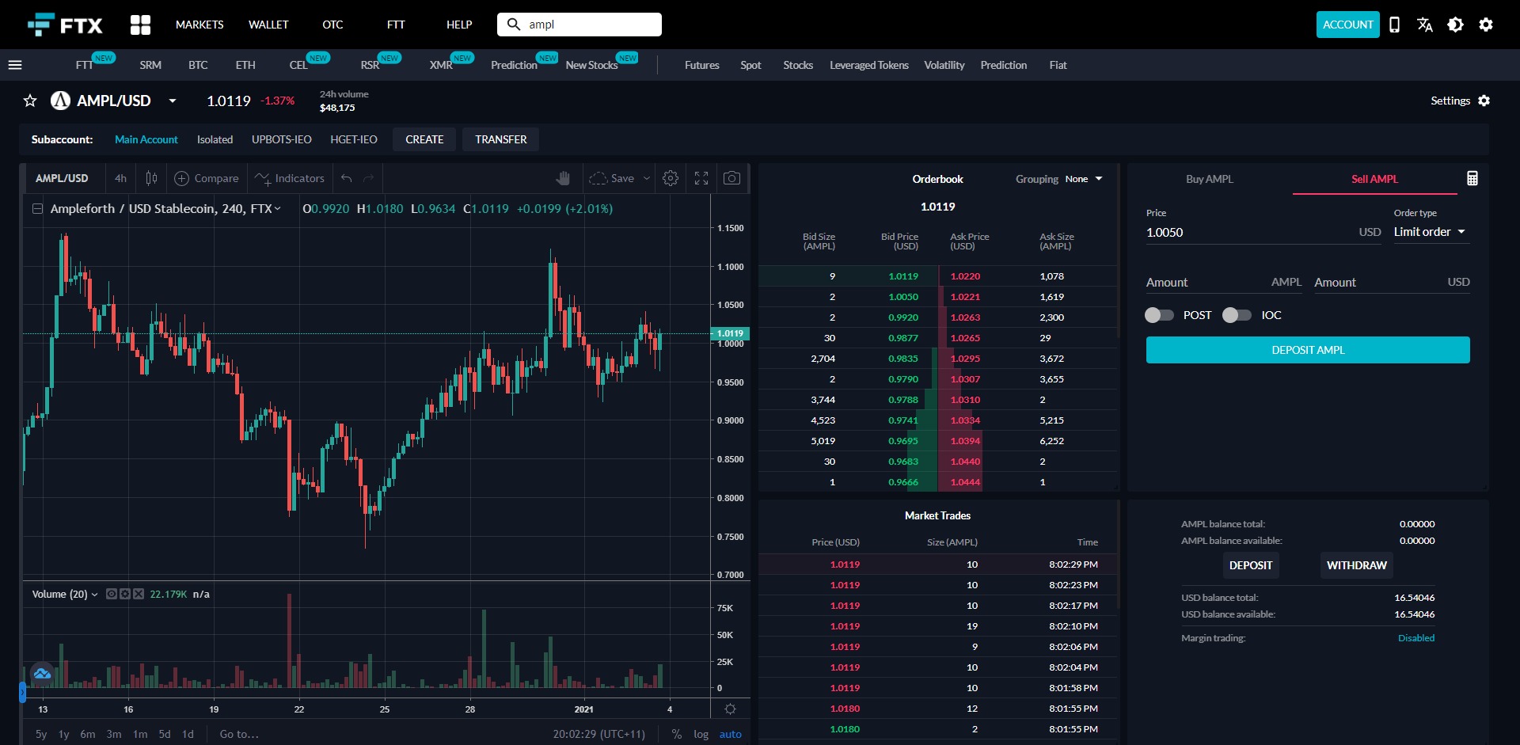Click the DEPOSIT AMPL button
The image size is (1520, 745).
click(x=1308, y=350)
